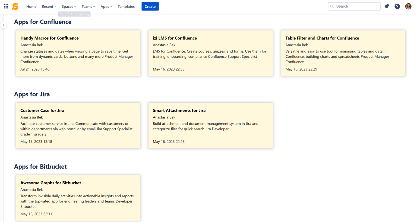Open the Smart Attachments for Jira card
This screenshot has height=222, width=417.
pos(210,125)
